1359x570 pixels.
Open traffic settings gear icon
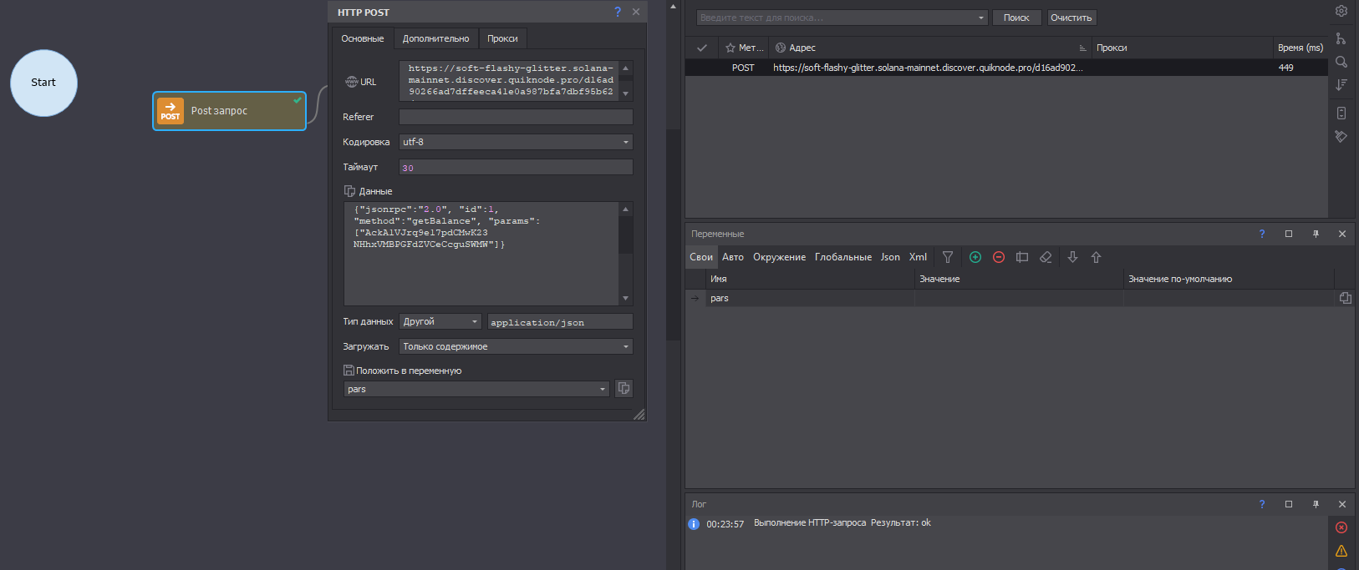tap(1341, 12)
